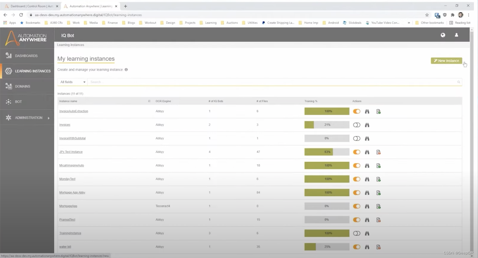
Task: Click the 21% training bar for Invoices
Action: pyautogui.click(x=327, y=125)
